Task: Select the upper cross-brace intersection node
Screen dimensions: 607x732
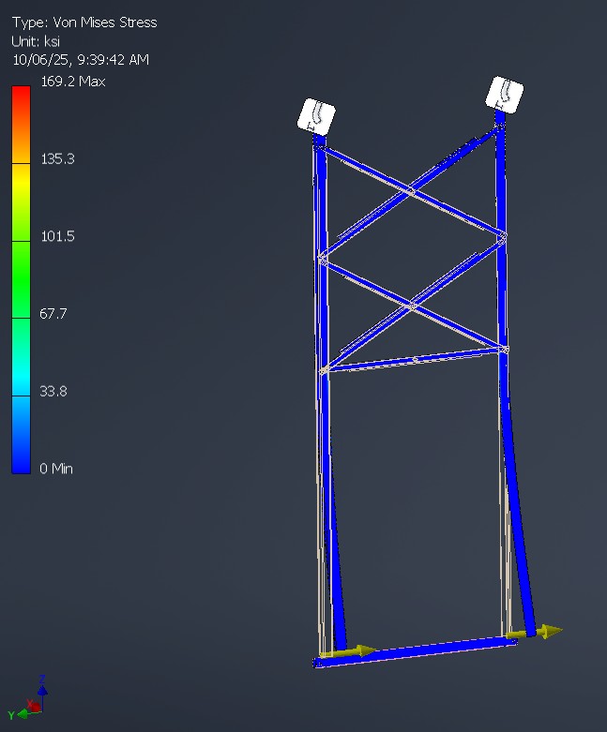Action: [411, 191]
